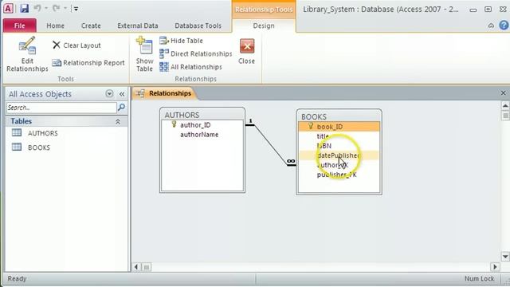
Task: Click the All Relationships icon
Action: [164, 67]
